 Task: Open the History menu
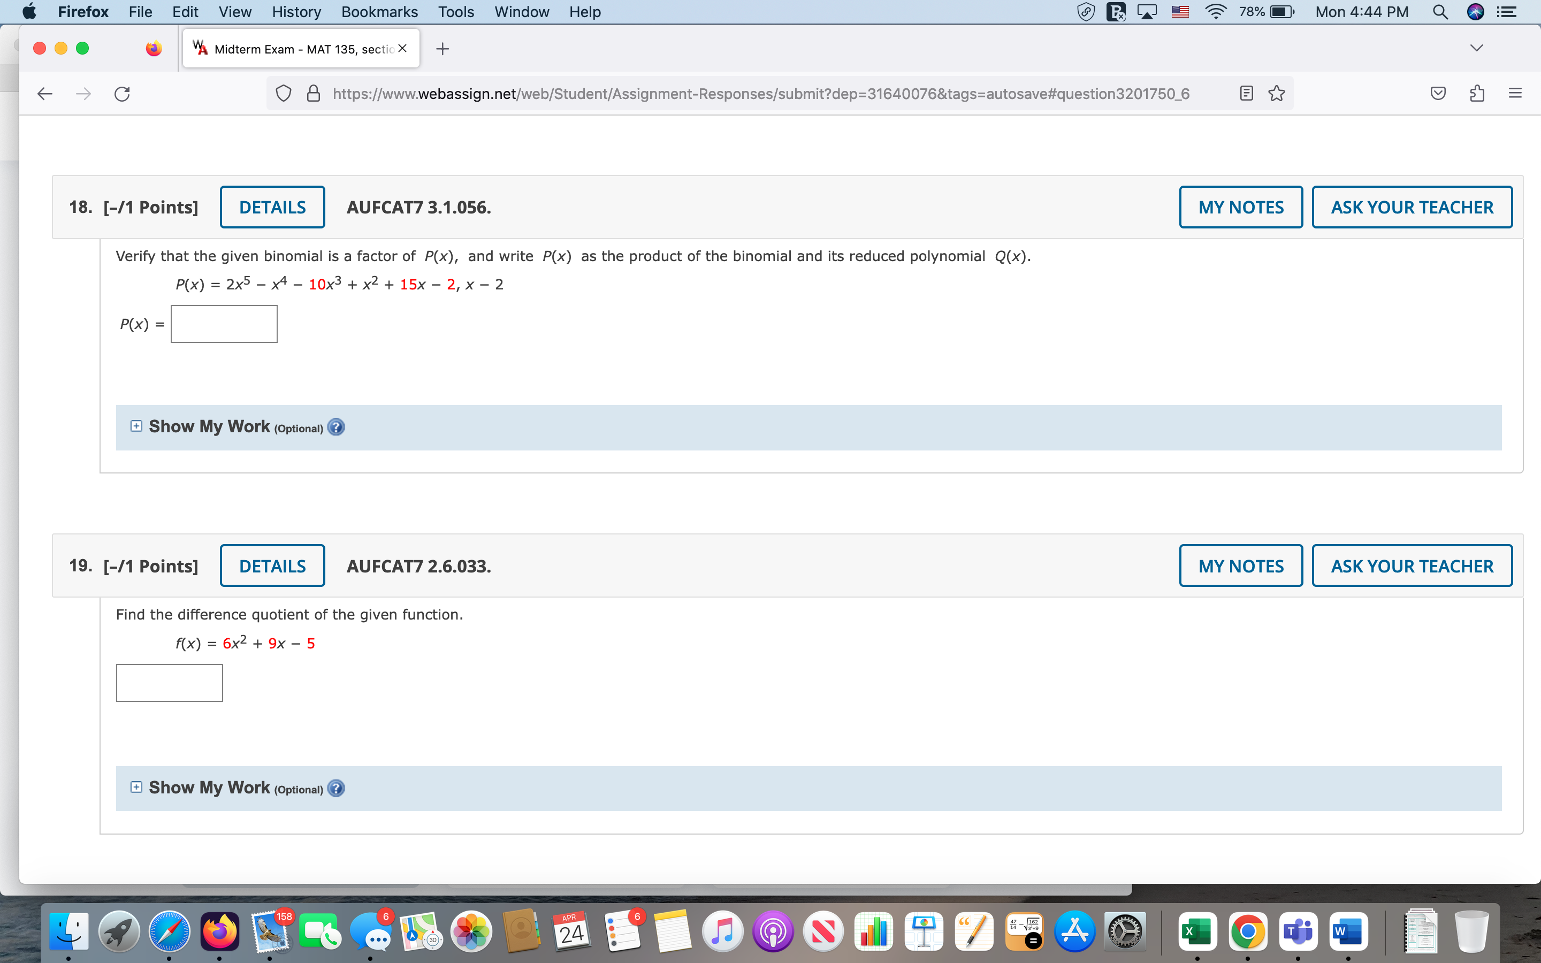296,12
